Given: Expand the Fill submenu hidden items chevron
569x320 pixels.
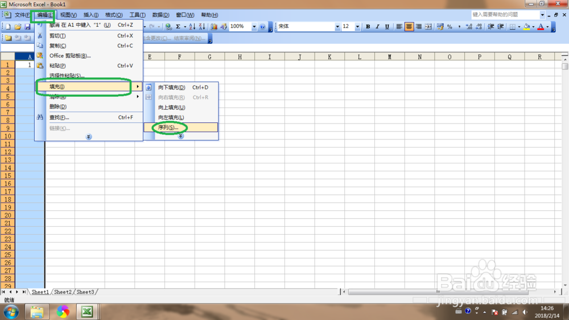Looking at the screenshot, I should [181, 136].
